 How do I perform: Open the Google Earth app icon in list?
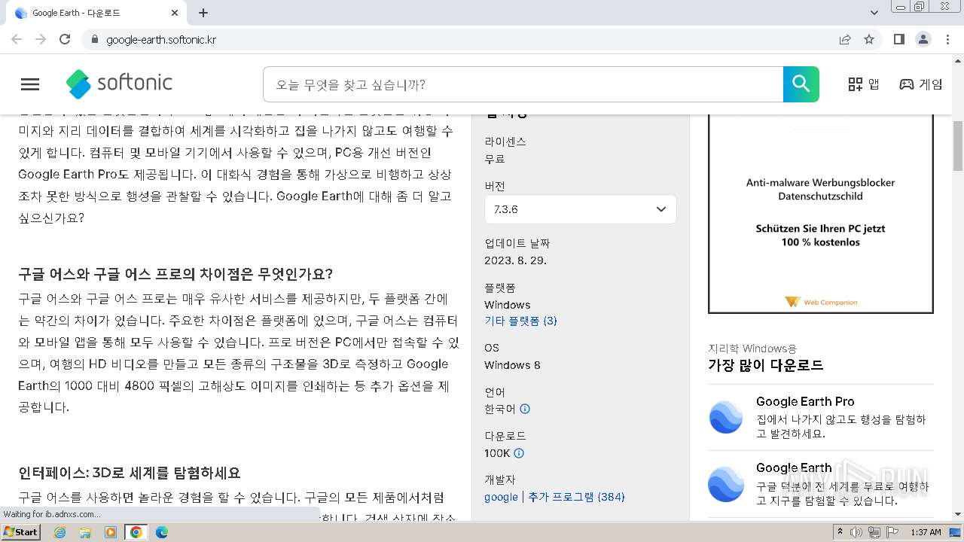pos(726,483)
